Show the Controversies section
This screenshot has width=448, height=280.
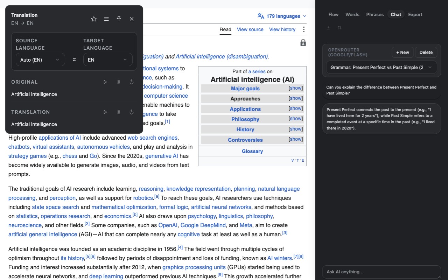(x=296, y=139)
